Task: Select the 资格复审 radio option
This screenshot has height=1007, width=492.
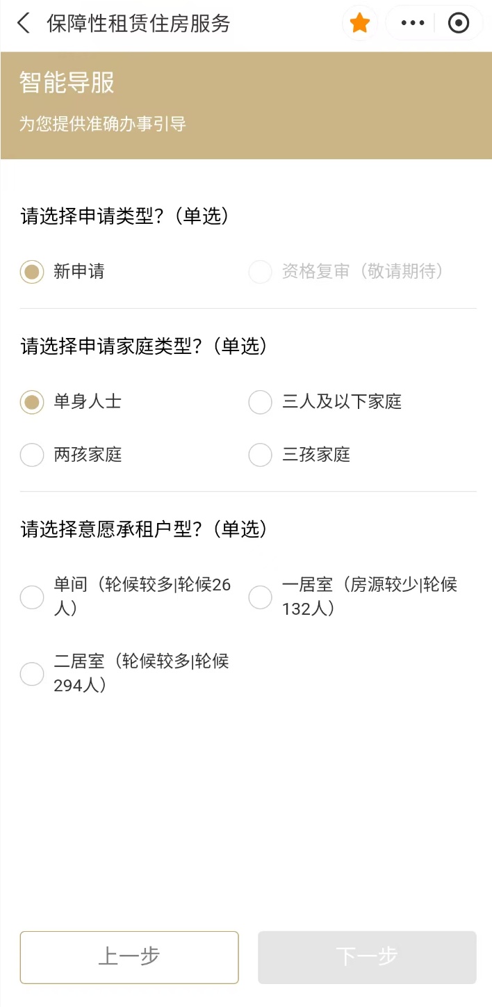Action: 260,271
